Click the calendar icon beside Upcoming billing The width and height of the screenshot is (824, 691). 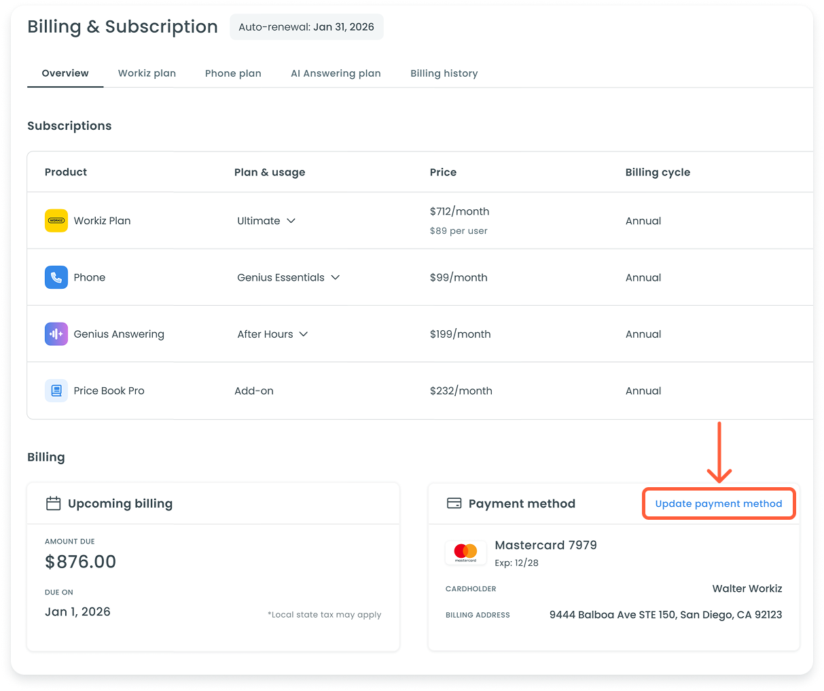(x=53, y=503)
